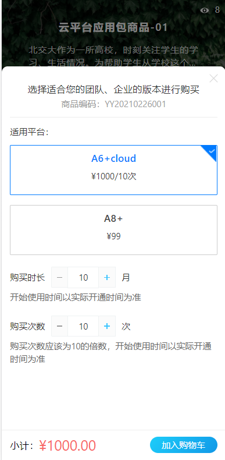Focus the purchase count number field

click(x=83, y=326)
